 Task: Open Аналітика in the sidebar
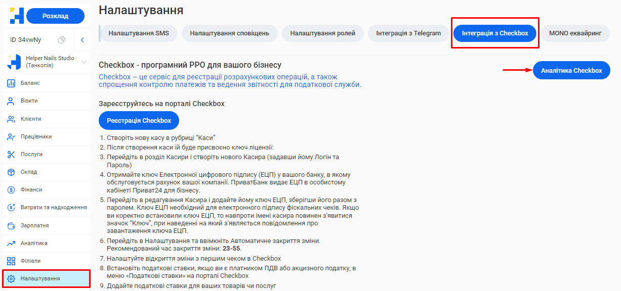pyautogui.click(x=34, y=243)
